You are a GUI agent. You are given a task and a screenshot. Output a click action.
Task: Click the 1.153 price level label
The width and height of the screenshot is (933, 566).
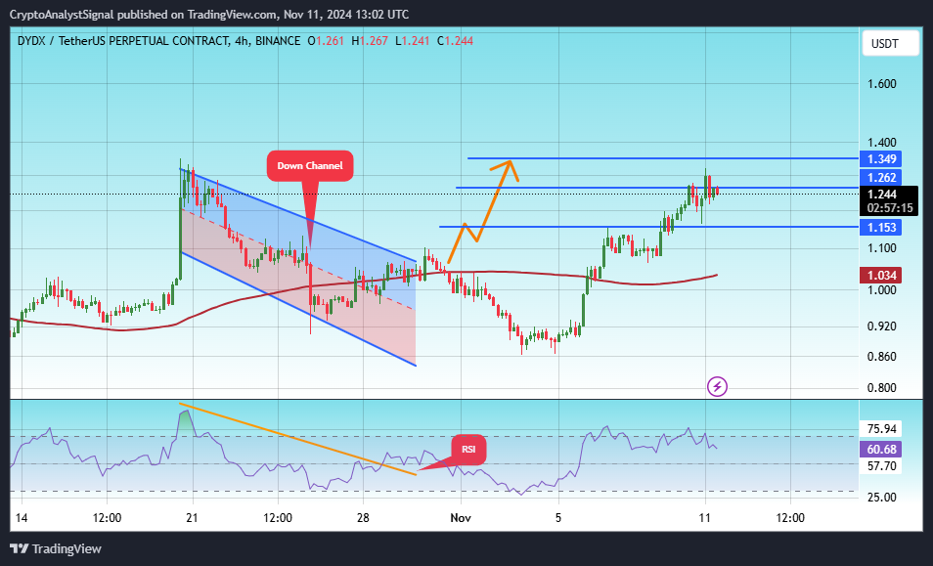880,227
